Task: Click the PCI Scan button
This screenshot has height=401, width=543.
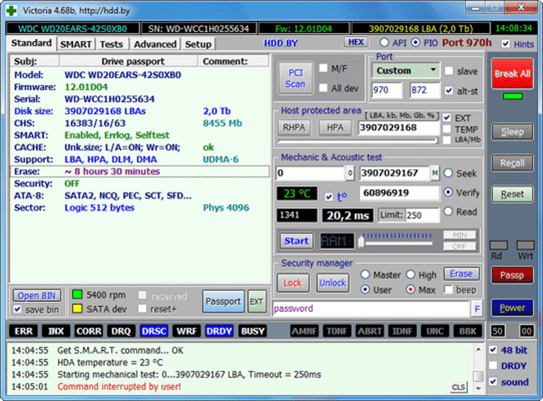Action: coord(295,78)
